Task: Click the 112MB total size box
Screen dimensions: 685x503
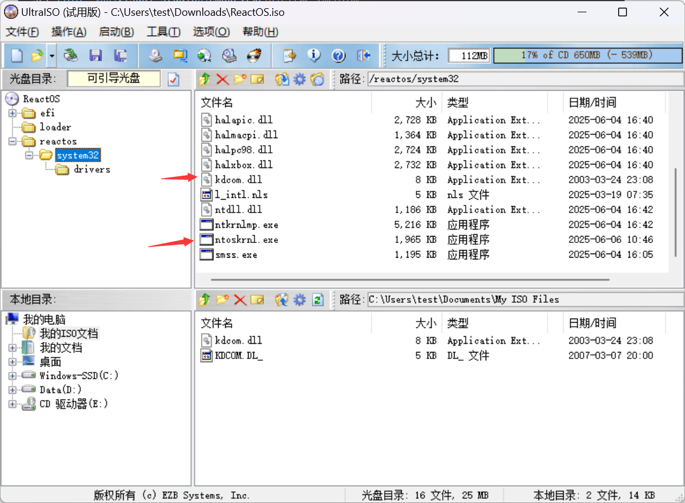Action: click(x=470, y=56)
